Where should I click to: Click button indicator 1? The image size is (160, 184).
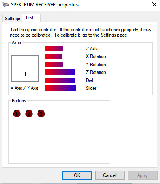(x=17, y=114)
